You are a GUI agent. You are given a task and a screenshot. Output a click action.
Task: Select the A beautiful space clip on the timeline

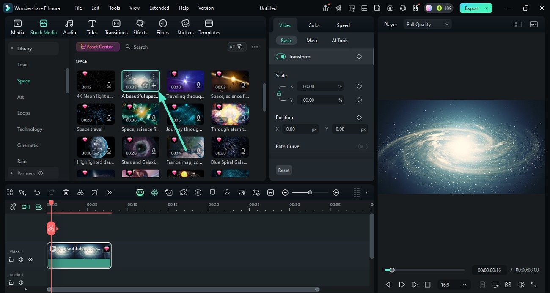click(x=79, y=255)
